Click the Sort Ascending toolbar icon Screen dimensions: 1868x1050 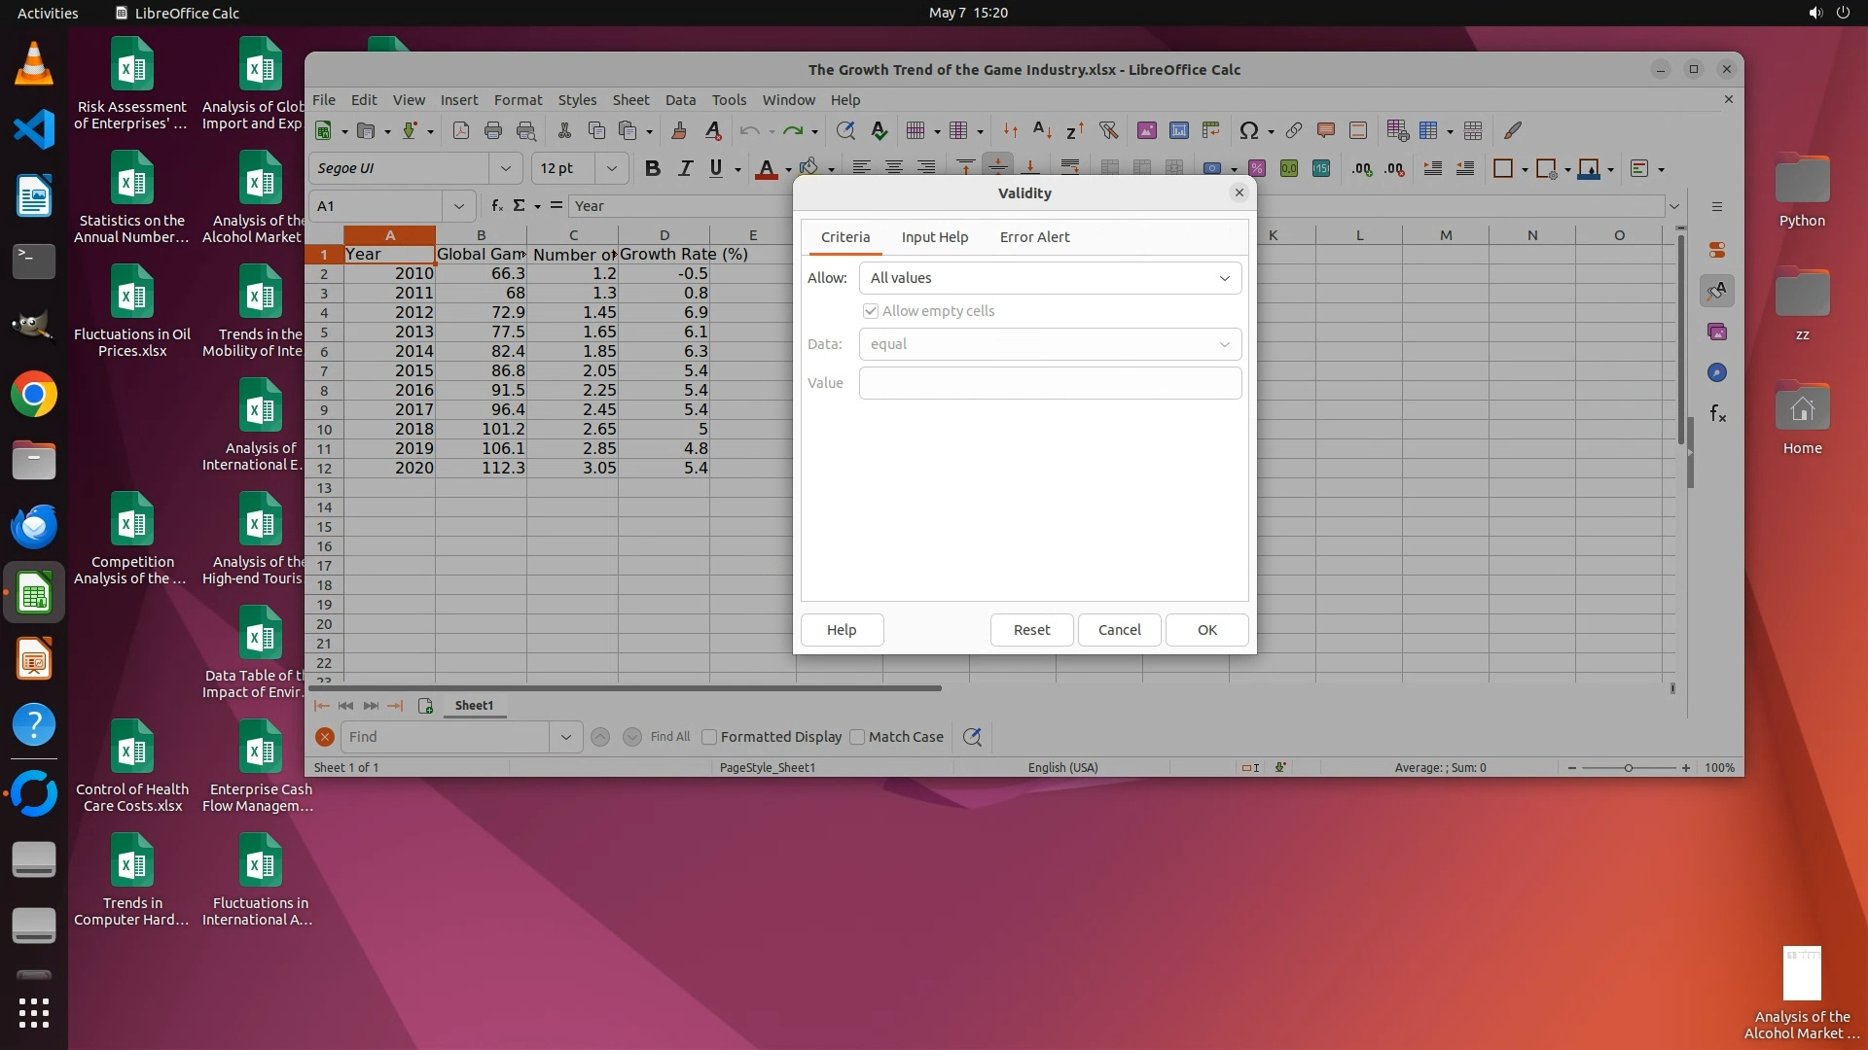(1042, 130)
